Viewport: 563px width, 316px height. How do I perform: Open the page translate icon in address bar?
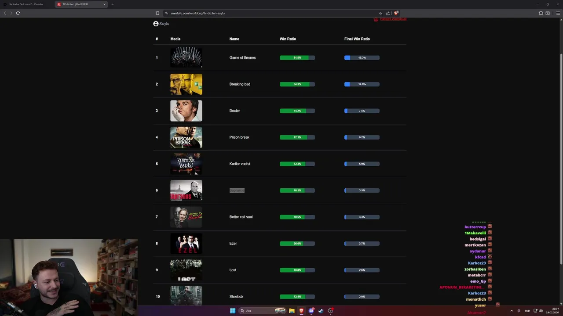pos(380,13)
